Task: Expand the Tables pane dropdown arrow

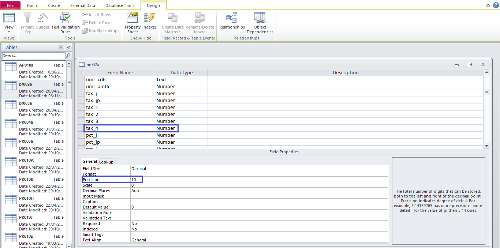Action: (61, 47)
